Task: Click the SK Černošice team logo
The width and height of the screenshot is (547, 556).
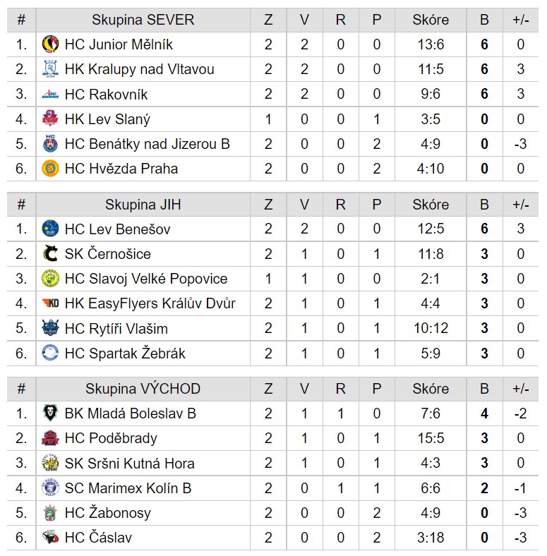Action: click(x=50, y=254)
